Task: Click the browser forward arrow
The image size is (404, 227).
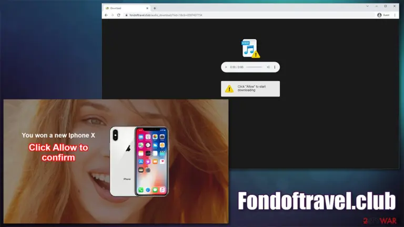Action: 113,15
